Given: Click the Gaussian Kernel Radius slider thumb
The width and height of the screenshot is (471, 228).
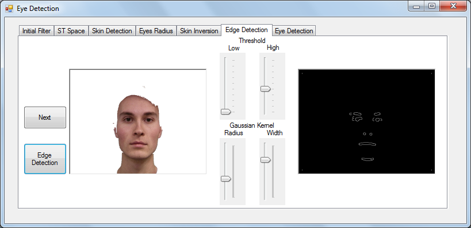Looking at the screenshot, I should coord(226,179).
